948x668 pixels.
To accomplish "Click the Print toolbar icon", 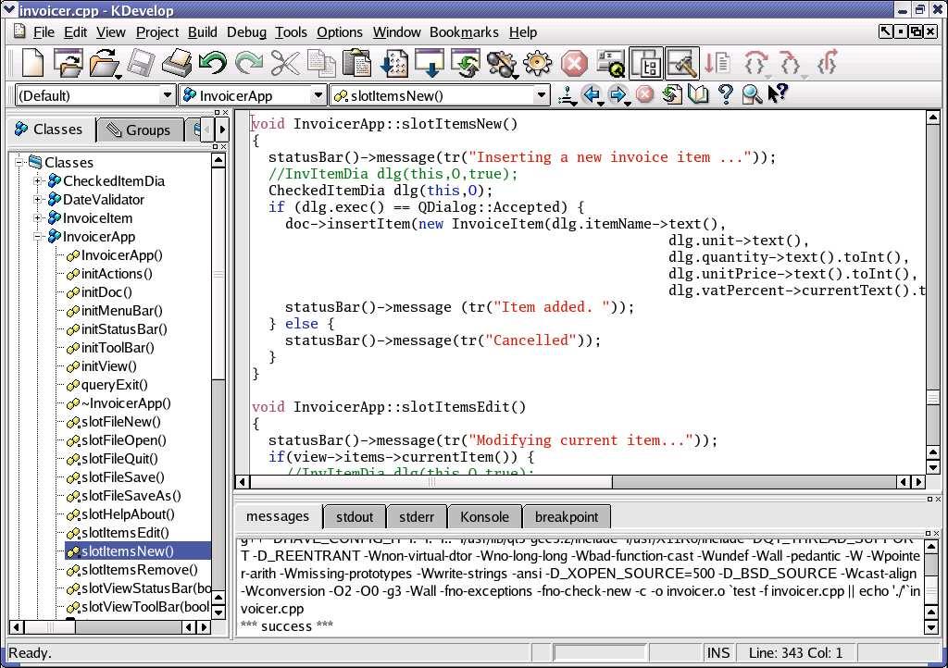I will tap(177, 63).
